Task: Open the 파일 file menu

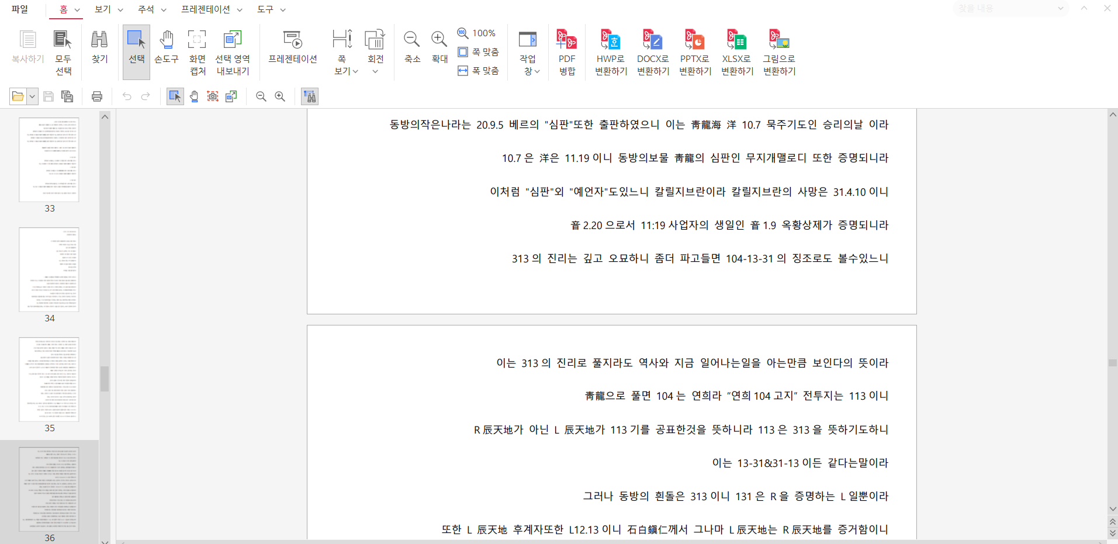Action: pyautogui.click(x=20, y=9)
